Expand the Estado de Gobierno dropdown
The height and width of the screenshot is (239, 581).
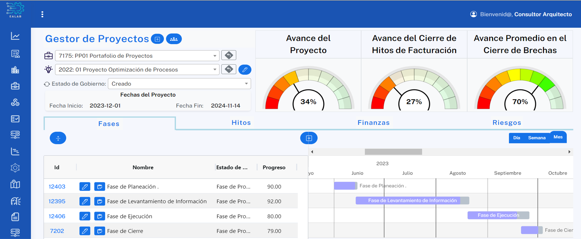tap(246, 84)
